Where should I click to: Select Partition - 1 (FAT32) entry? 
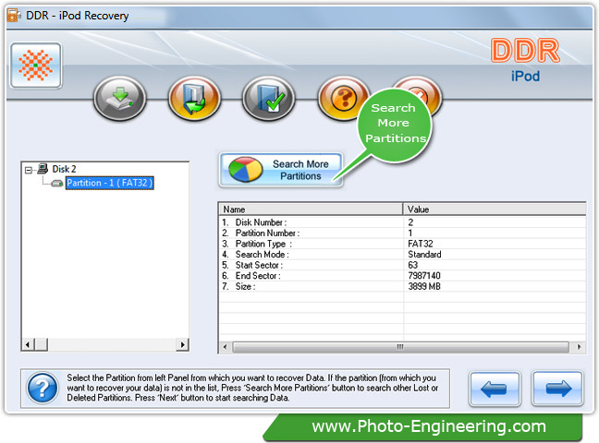coord(110,183)
